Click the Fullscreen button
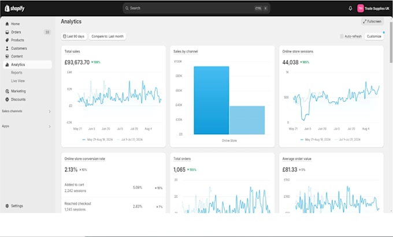This screenshot has width=393, height=237. (x=372, y=21)
